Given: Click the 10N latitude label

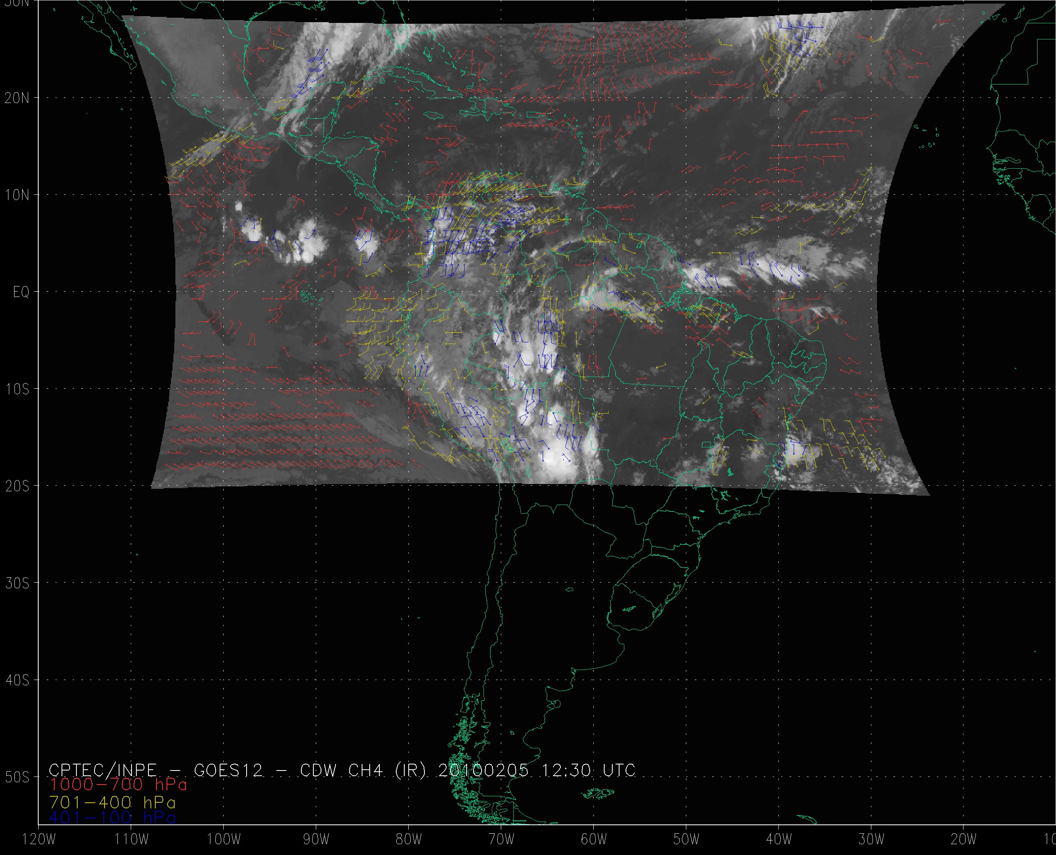Looking at the screenshot, I should [x=17, y=195].
